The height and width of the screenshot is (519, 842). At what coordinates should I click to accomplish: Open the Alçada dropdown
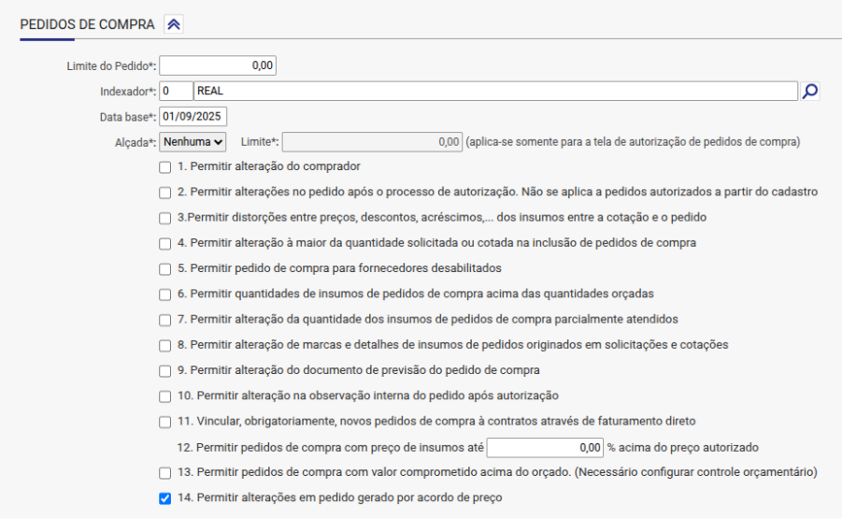click(x=193, y=142)
